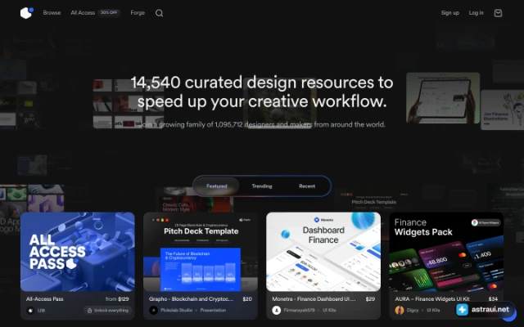Click the Presentation category link
Image resolution: width=524 pixels, height=327 pixels.
(x=213, y=311)
